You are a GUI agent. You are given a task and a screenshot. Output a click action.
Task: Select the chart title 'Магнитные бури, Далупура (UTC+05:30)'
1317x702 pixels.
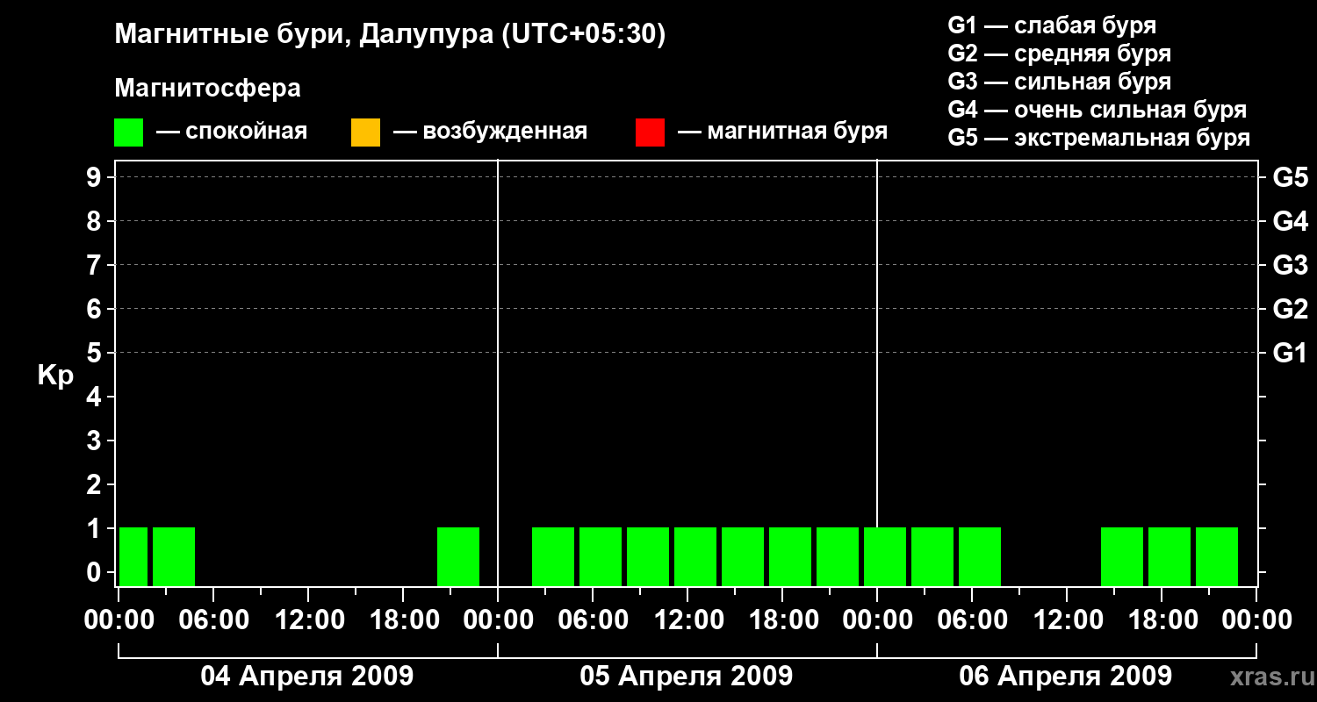coord(391,35)
